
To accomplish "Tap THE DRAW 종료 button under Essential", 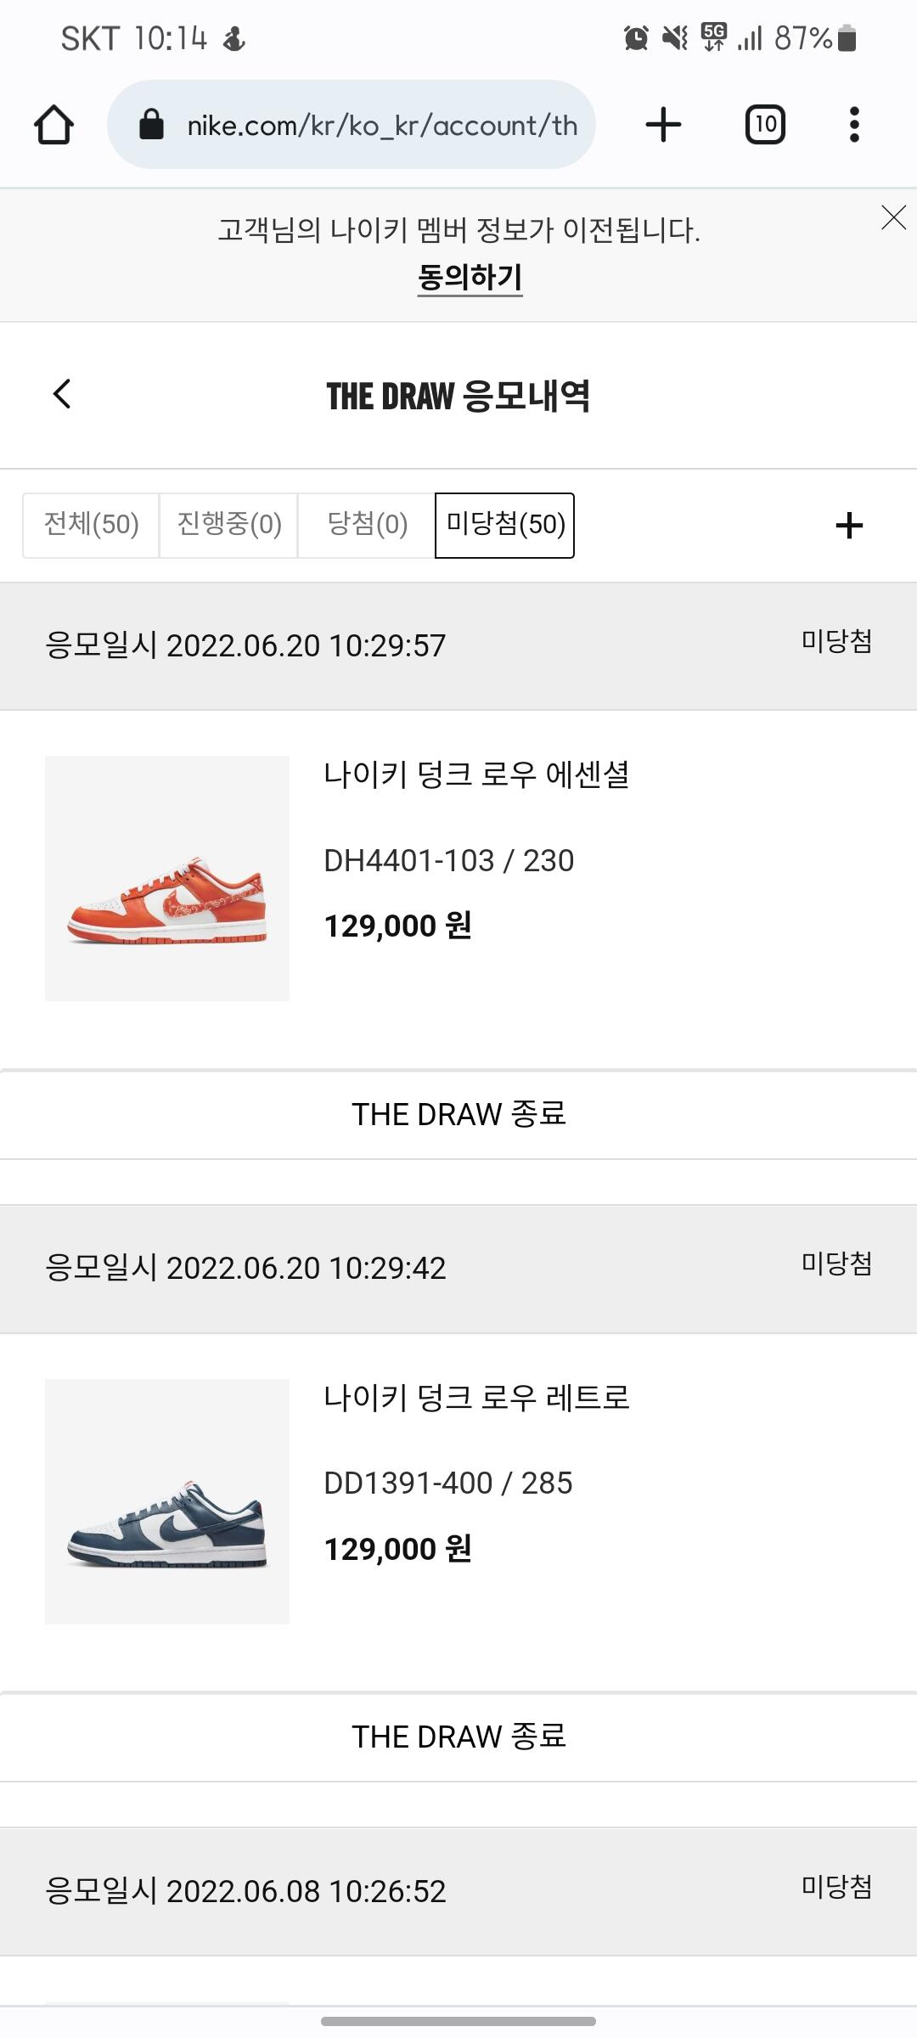I will click(x=458, y=1114).
